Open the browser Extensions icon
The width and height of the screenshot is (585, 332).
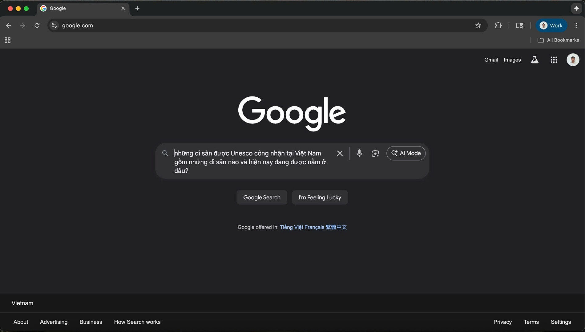click(x=498, y=25)
